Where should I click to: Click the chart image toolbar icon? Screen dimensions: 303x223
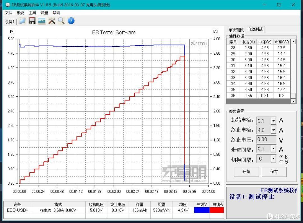pos(42,21)
